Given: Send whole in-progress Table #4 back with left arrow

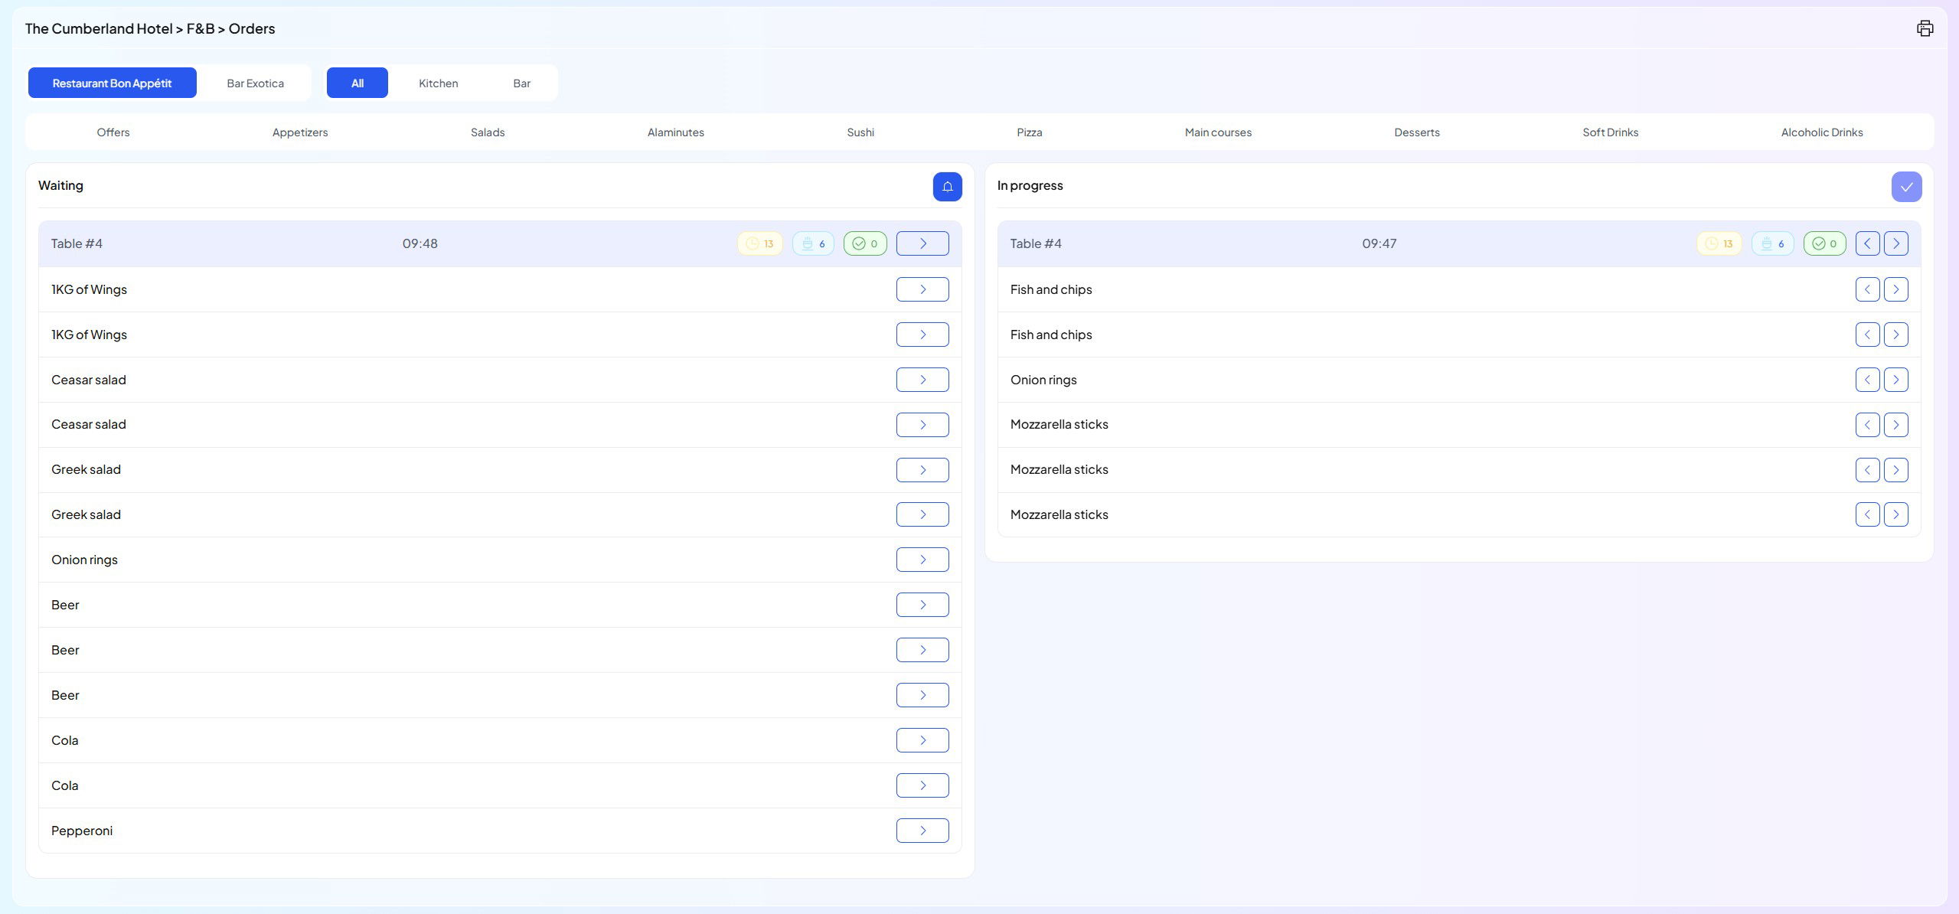Looking at the screenshot, I should pyautogui.click(x=1867, y=243).
